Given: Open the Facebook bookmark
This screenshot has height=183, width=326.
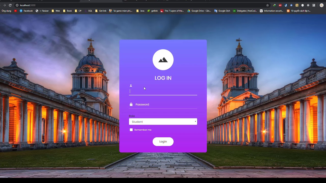Looking at the screenshot, I should click(26, 11).
